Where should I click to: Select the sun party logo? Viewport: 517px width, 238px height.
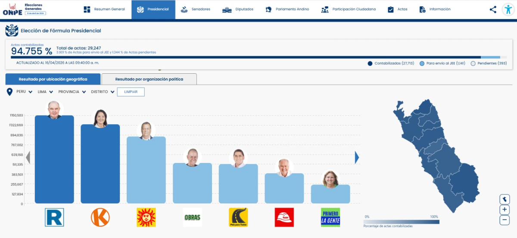146,217
